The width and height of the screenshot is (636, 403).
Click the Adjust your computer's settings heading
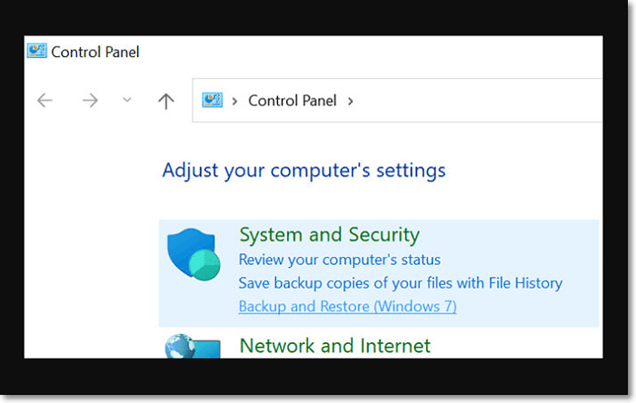(x=303, y=170)
